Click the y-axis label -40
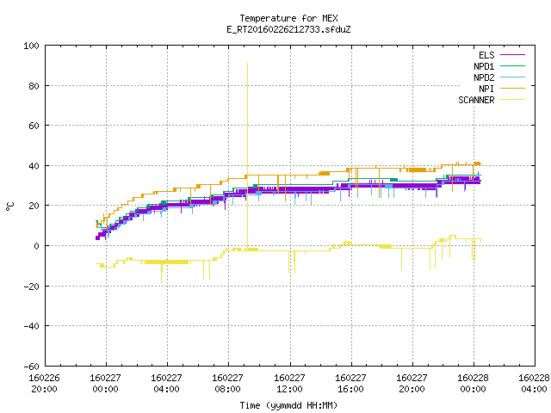The height and width of the screenshot is (413, 551). (31, 326)
